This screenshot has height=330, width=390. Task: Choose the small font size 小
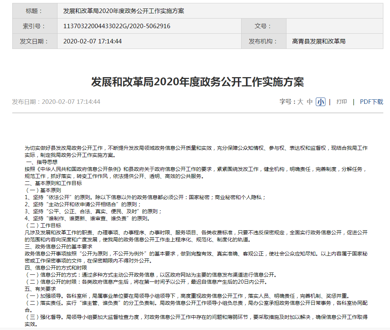click(321, 102)
